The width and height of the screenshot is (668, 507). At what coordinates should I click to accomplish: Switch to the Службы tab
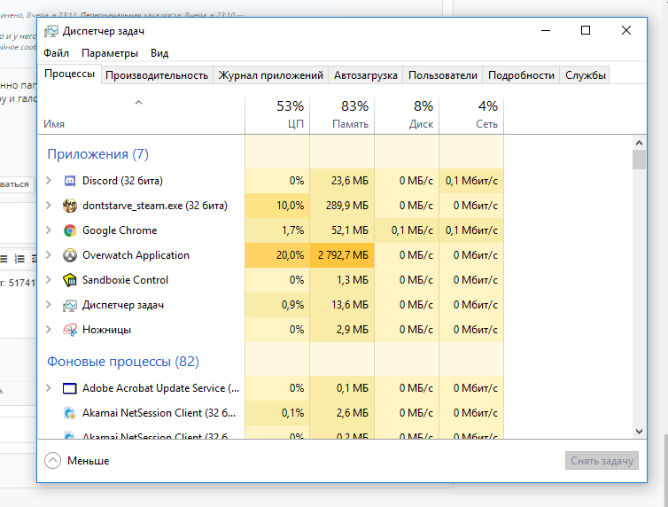coord(586,75)
